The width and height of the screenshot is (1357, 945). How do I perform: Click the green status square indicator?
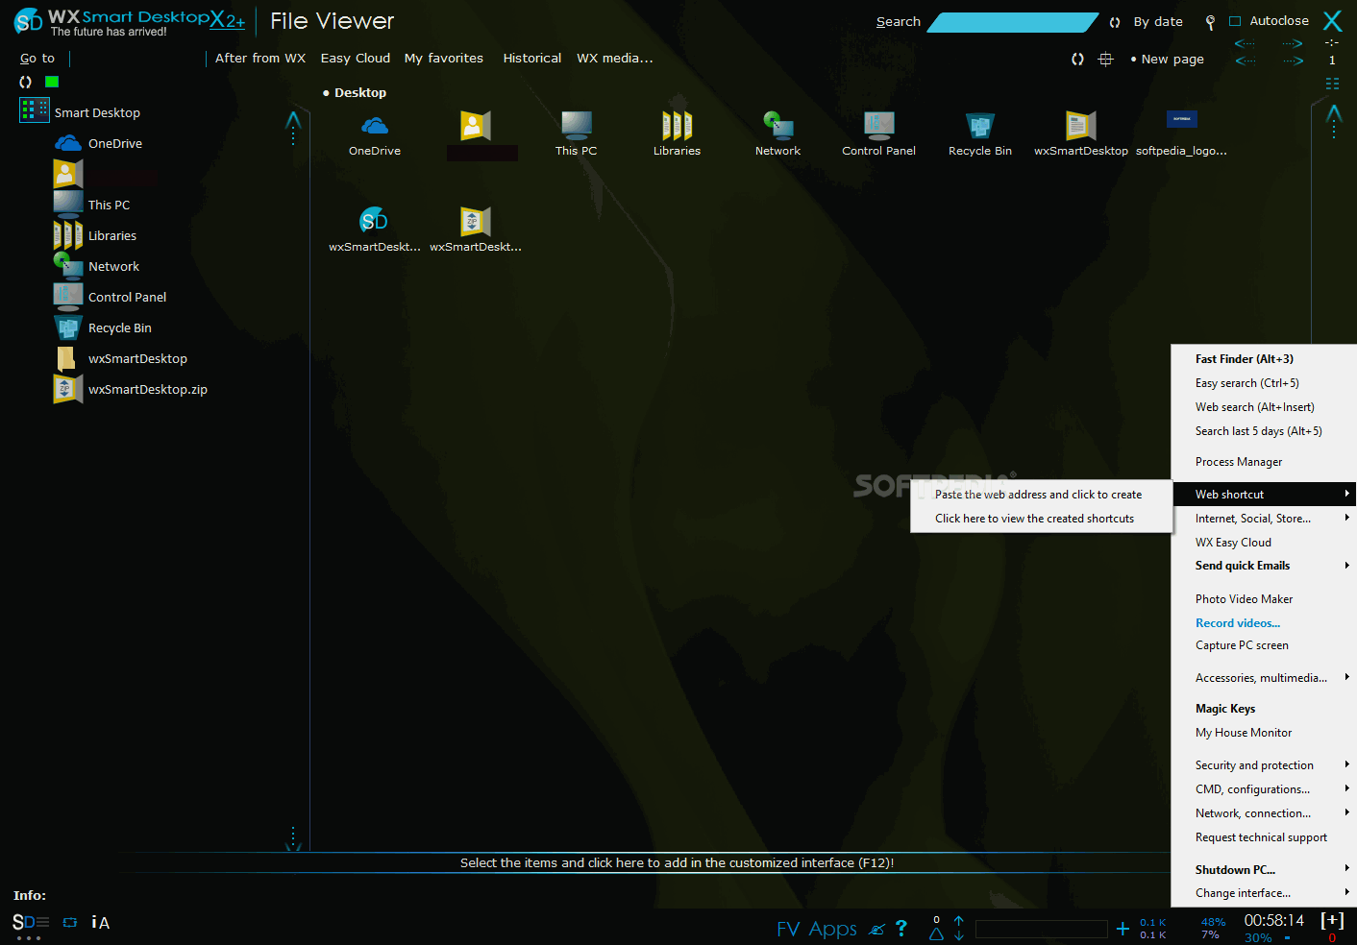[x=52, y=82]
